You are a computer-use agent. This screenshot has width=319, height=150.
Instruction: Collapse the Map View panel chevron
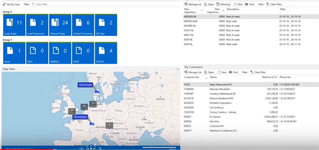[x=178, y=69]
